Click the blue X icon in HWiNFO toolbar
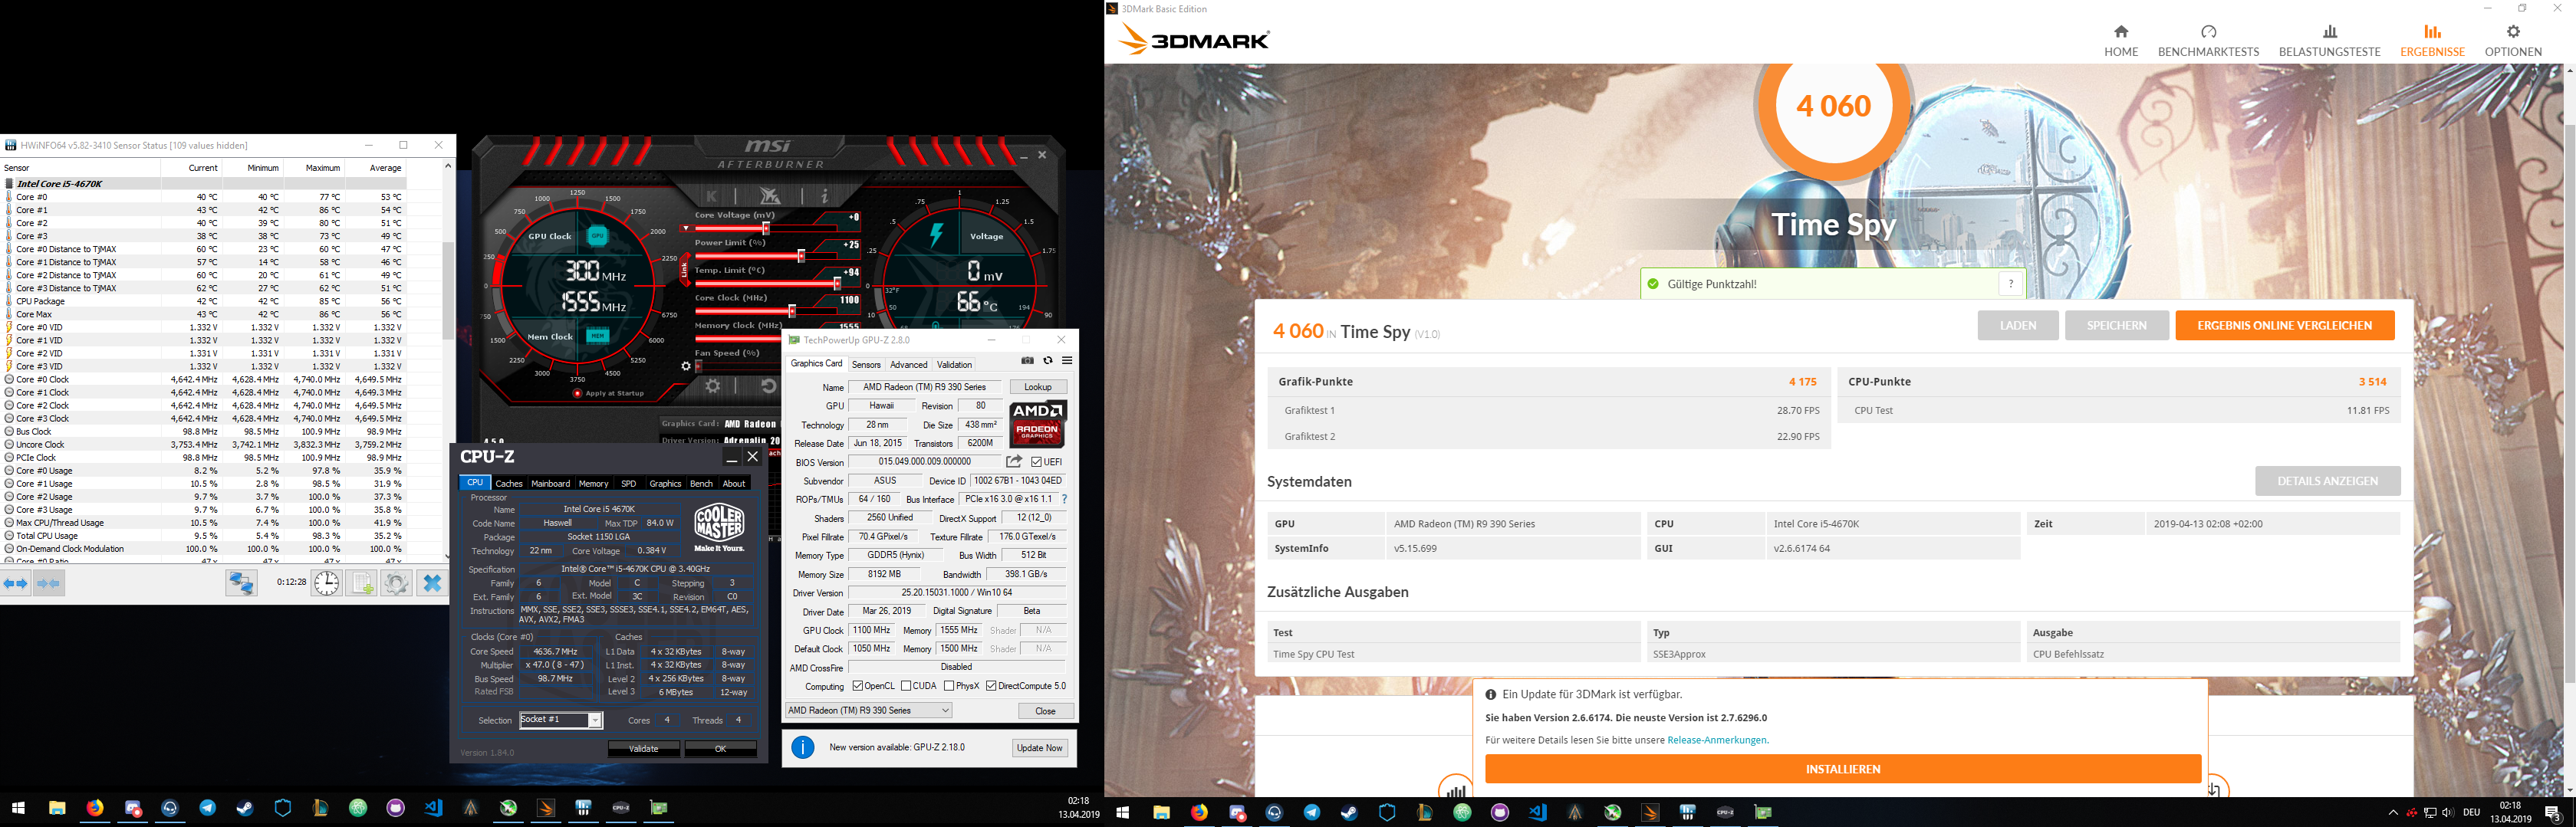Screen dimensions: 2576x827 tap(432, 584)
